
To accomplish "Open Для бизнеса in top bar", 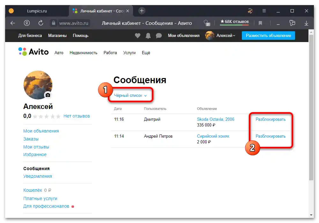I will click(x=30, y=36).
